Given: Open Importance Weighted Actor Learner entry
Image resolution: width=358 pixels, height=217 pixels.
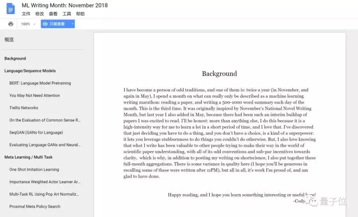Looking at the screenshot, I should click(45, 182).
